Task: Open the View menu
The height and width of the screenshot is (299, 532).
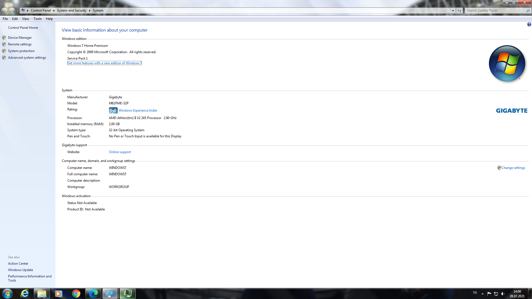Action: click(25, 19)
